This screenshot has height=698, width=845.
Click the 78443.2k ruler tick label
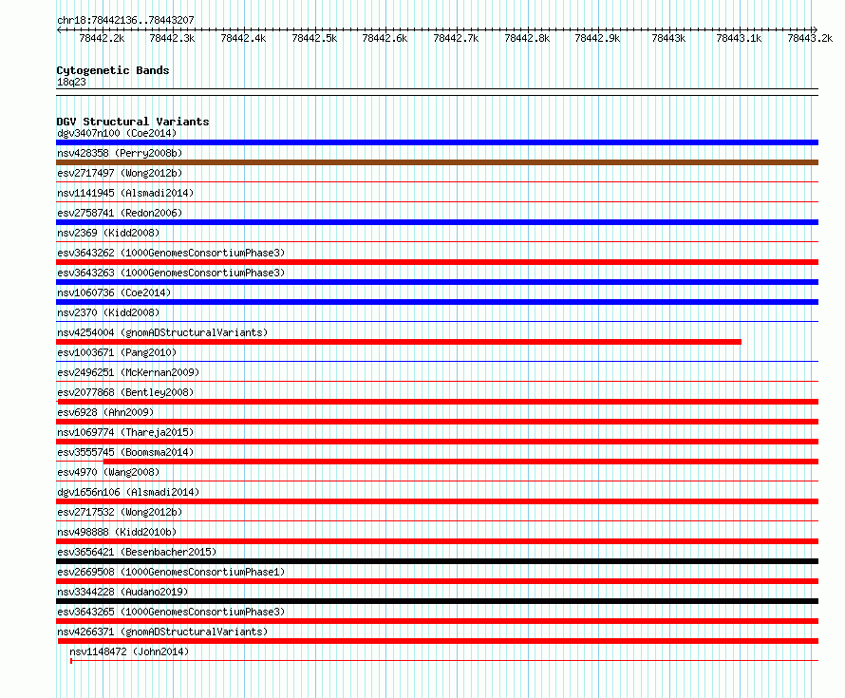[x=811, y=38]
